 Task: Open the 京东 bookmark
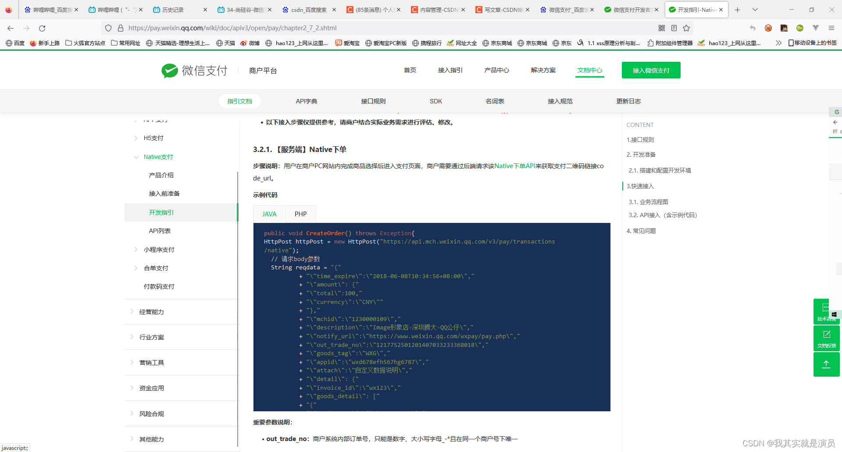coord(562,43)
